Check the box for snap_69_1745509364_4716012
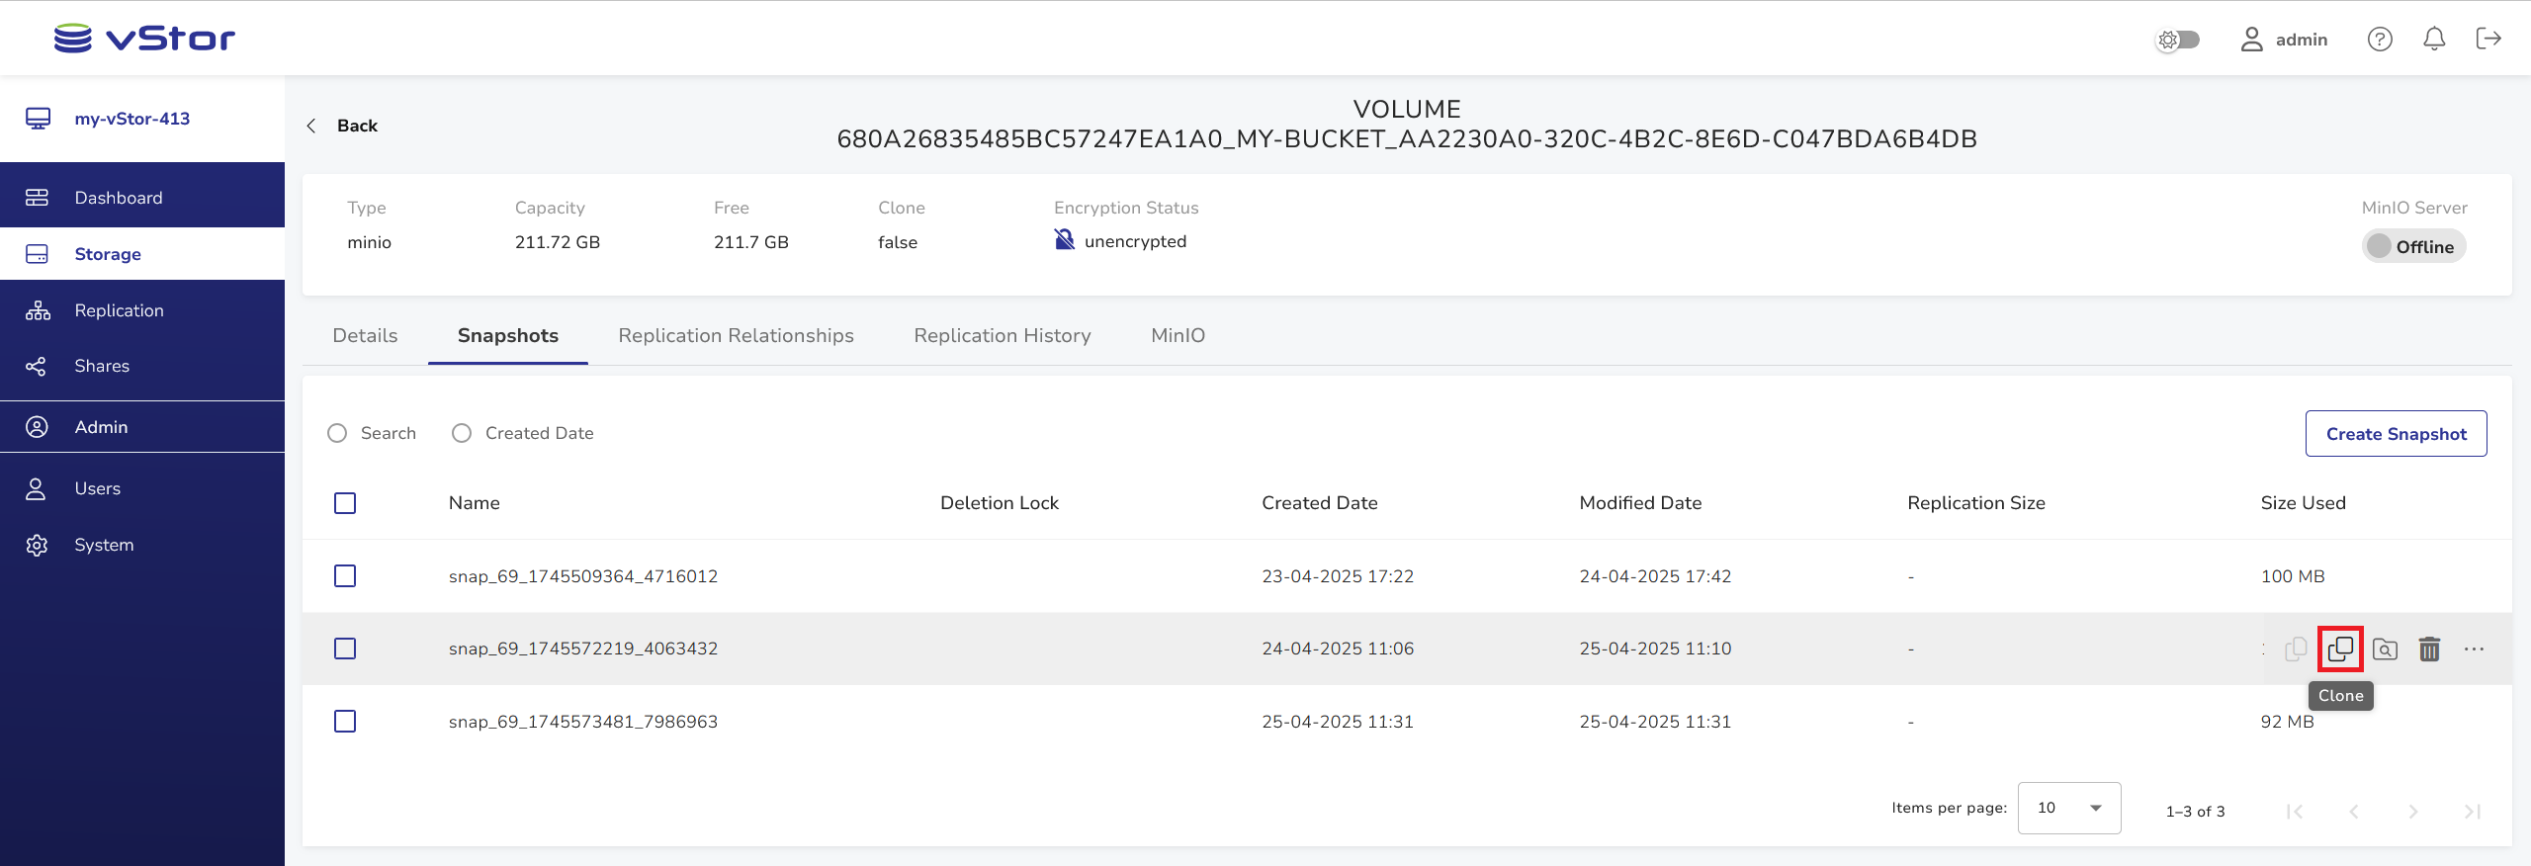2531x866 pixels. (x=345, y=576)
